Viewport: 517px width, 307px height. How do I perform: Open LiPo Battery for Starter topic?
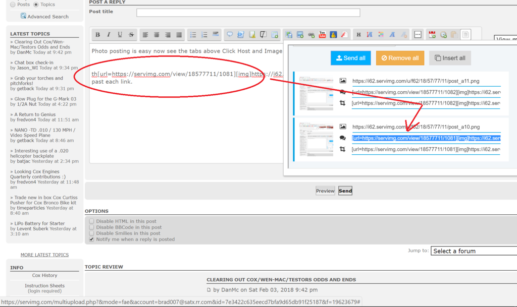pos(39,223)
